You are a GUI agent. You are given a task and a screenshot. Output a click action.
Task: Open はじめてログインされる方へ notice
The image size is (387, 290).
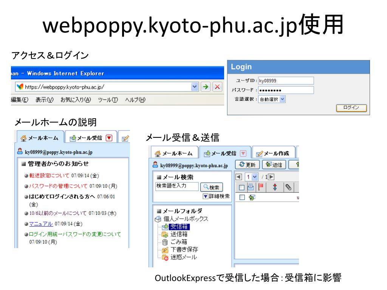click(x=62, y=196)
